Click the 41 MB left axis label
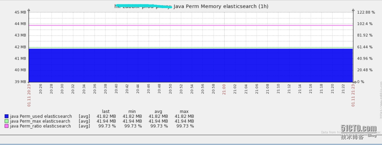This screenshot has width=382, height=145. pos(20,58)
